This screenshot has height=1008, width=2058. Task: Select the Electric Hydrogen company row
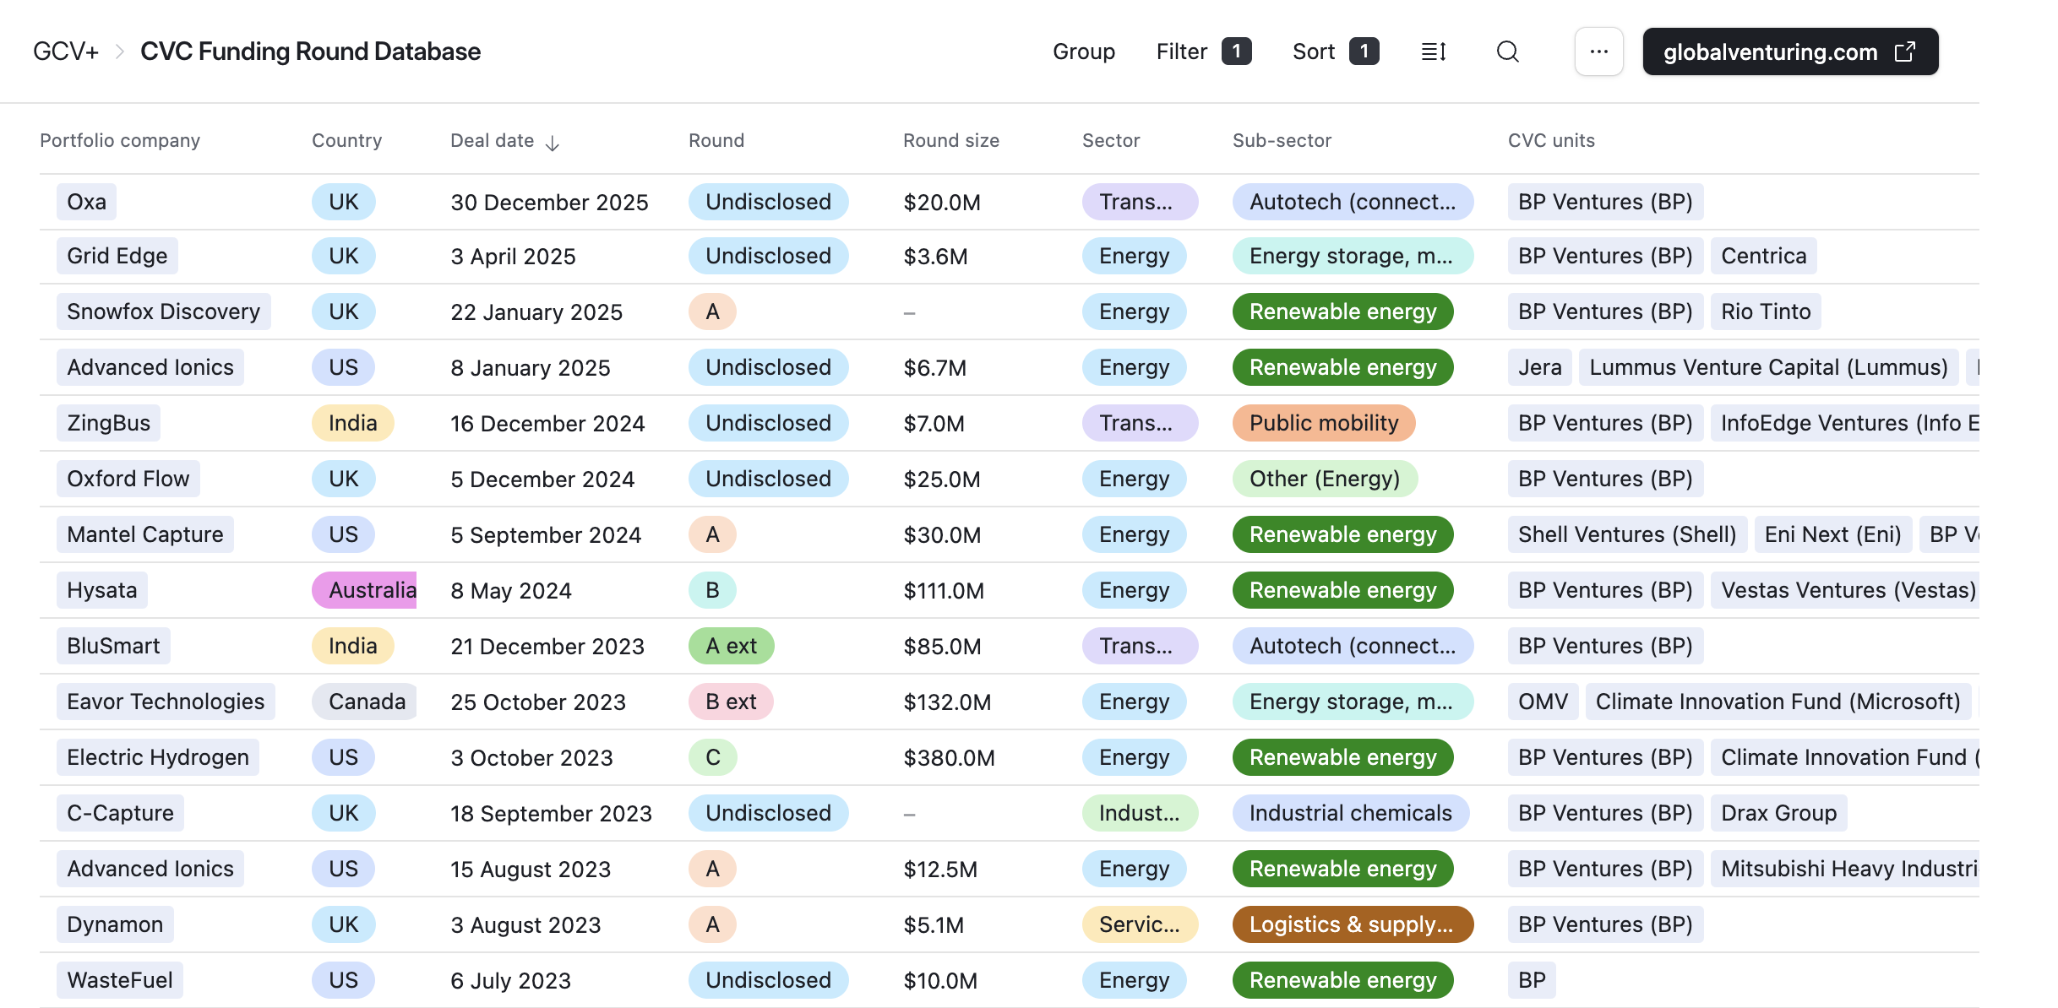(157, 757)
